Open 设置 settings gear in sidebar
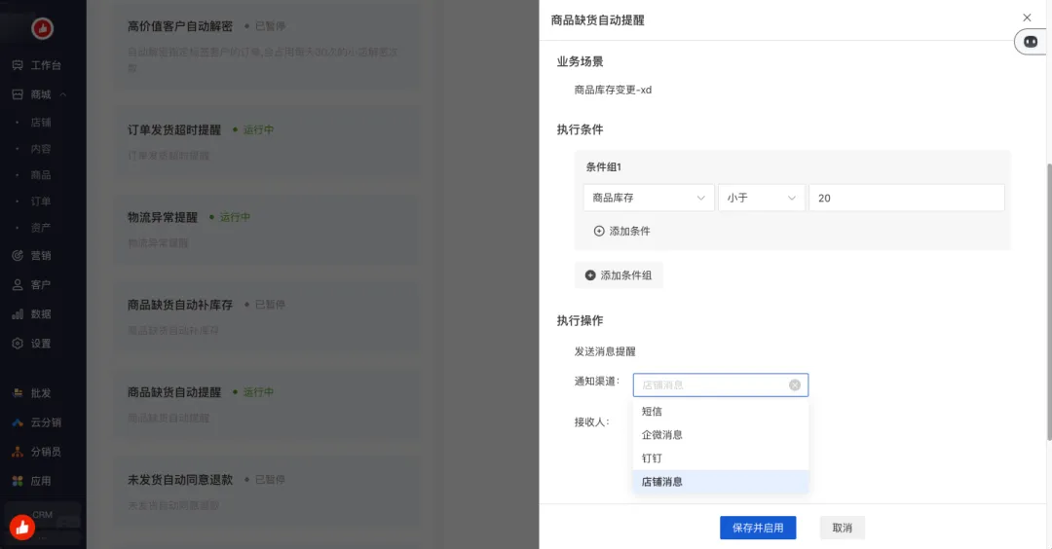The height and width of the screenshot is (549, 1052). pos(18,344)
